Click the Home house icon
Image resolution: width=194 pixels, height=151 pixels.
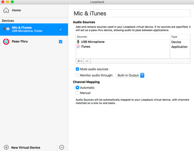[x=6, y=10]
